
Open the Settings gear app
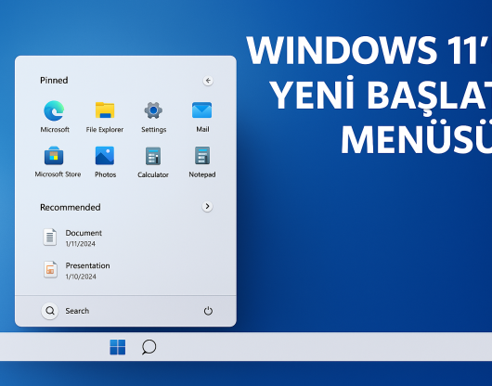(153, 110)
